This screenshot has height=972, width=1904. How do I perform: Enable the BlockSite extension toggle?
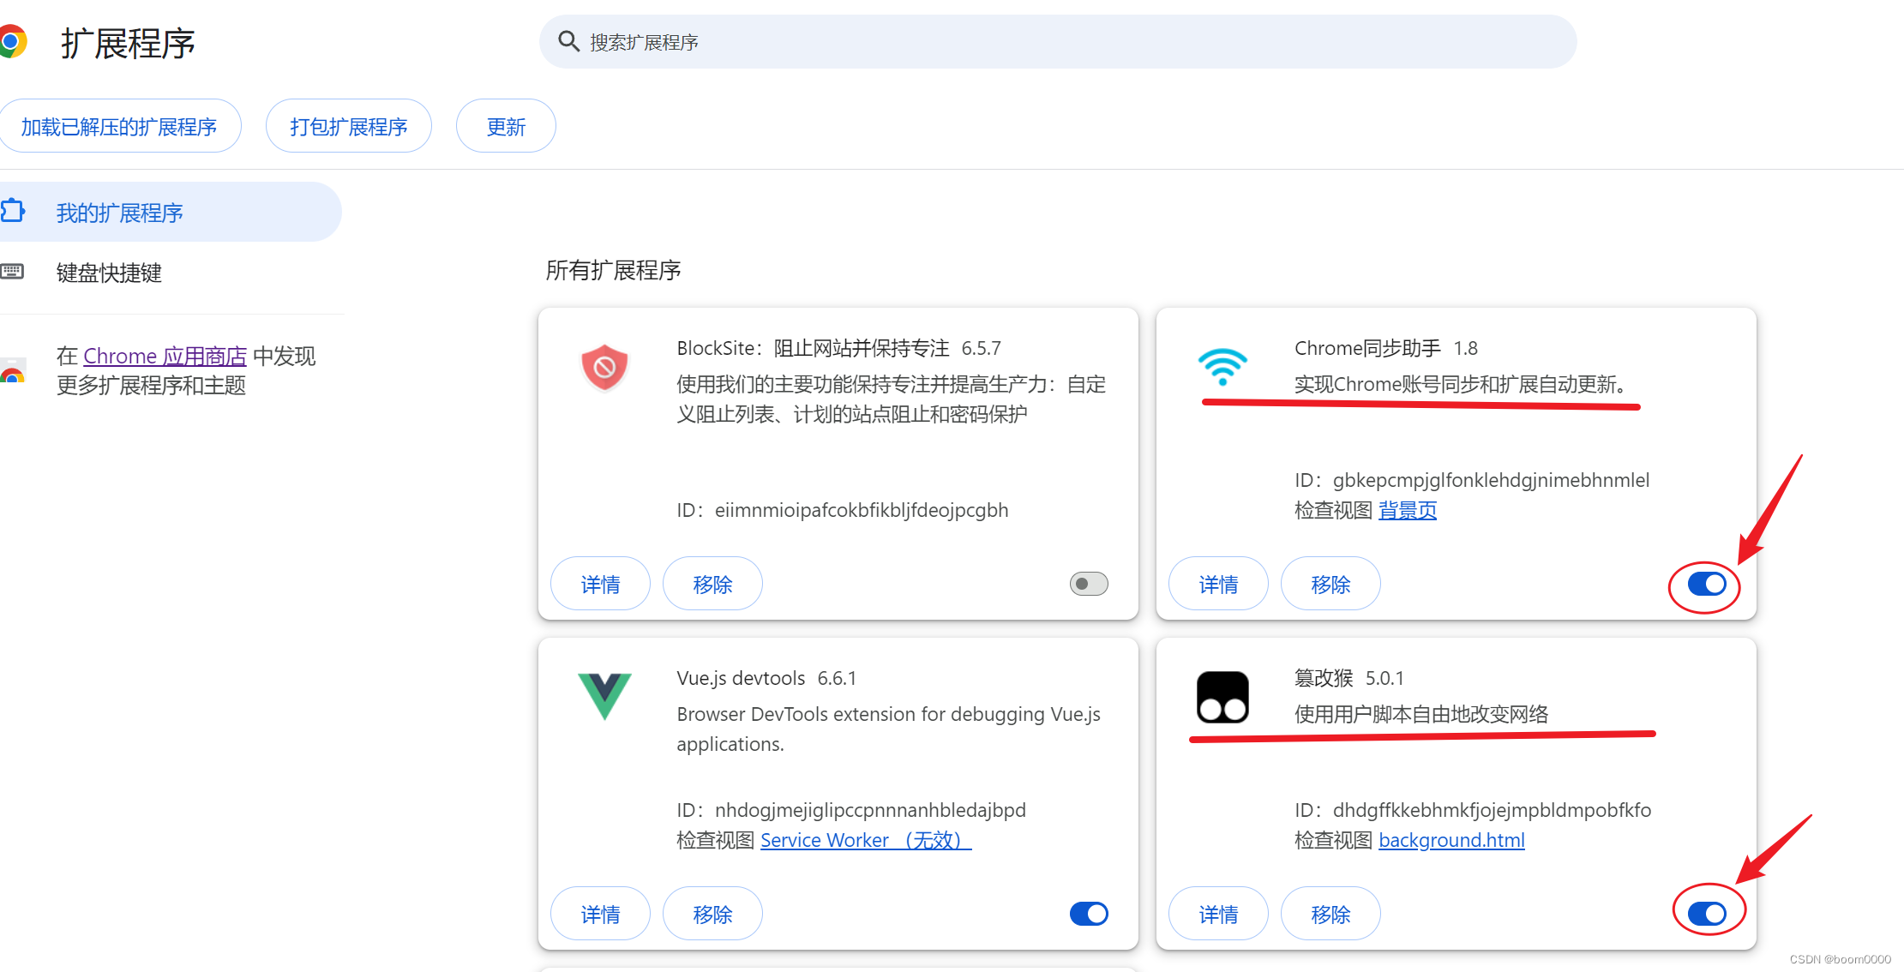(x=1089, y=584)
